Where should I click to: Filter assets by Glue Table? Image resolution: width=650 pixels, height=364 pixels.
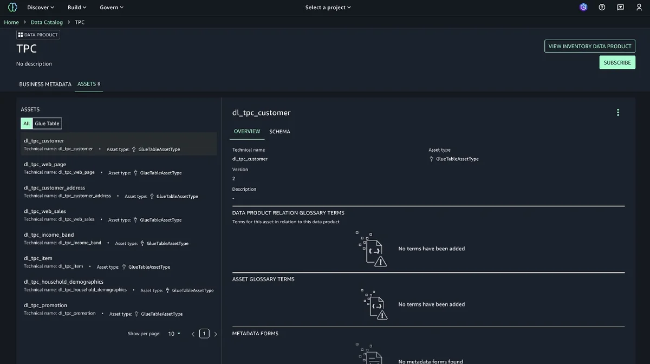pyautogui.click(x=47, y=123)
